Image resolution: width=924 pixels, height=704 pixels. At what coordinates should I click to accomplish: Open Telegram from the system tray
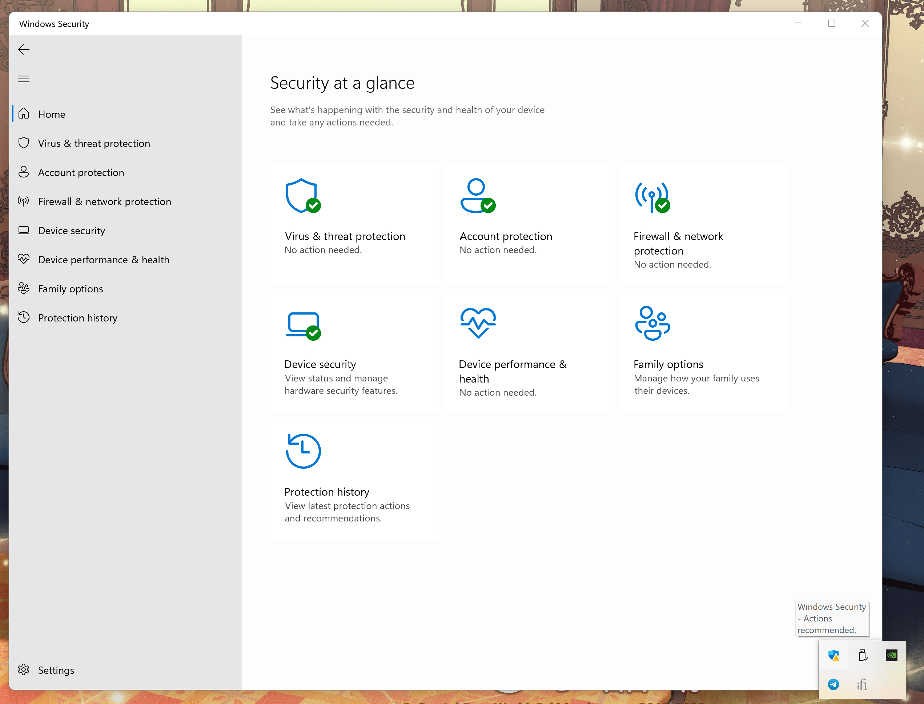[x=833, y=684]
